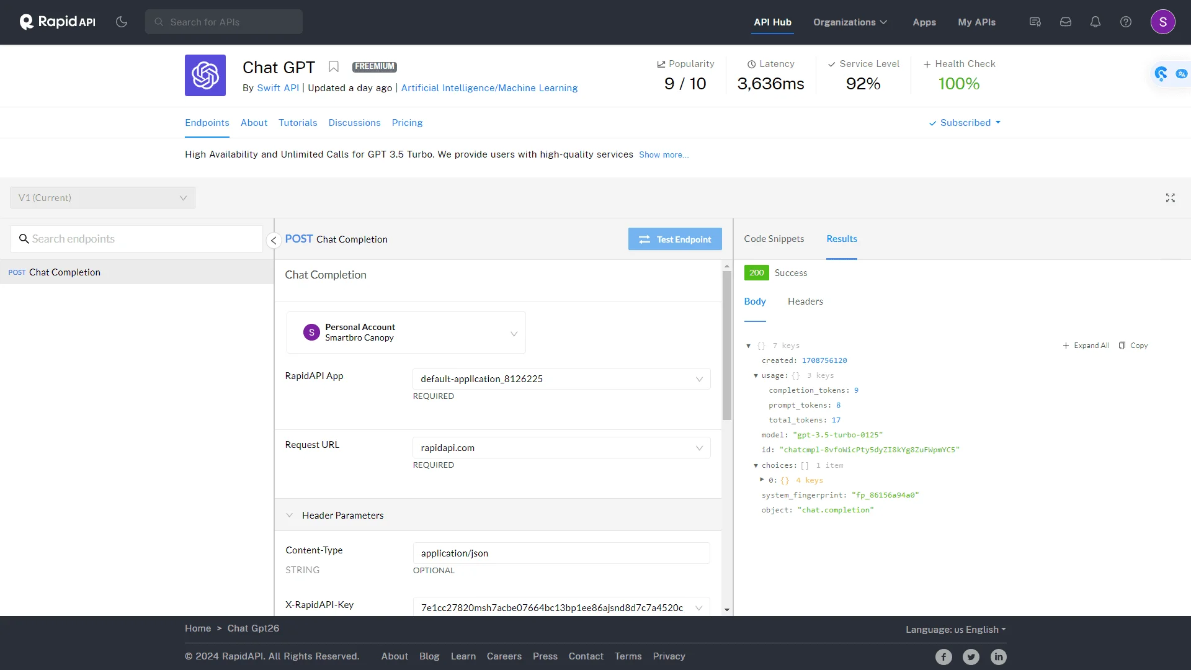Click the Chat GPT API logo thumbnail
This screenshot has width=1191, height=670.
205,75
